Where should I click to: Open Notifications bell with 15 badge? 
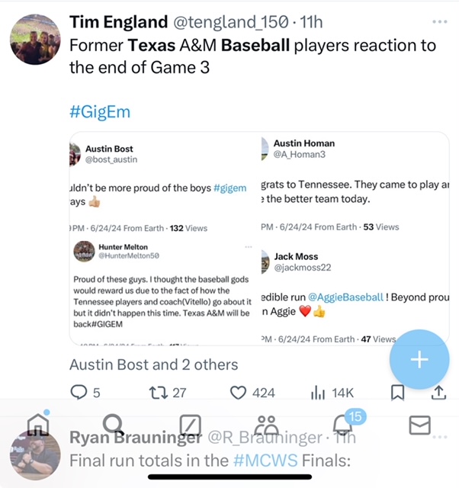point(343,425)
